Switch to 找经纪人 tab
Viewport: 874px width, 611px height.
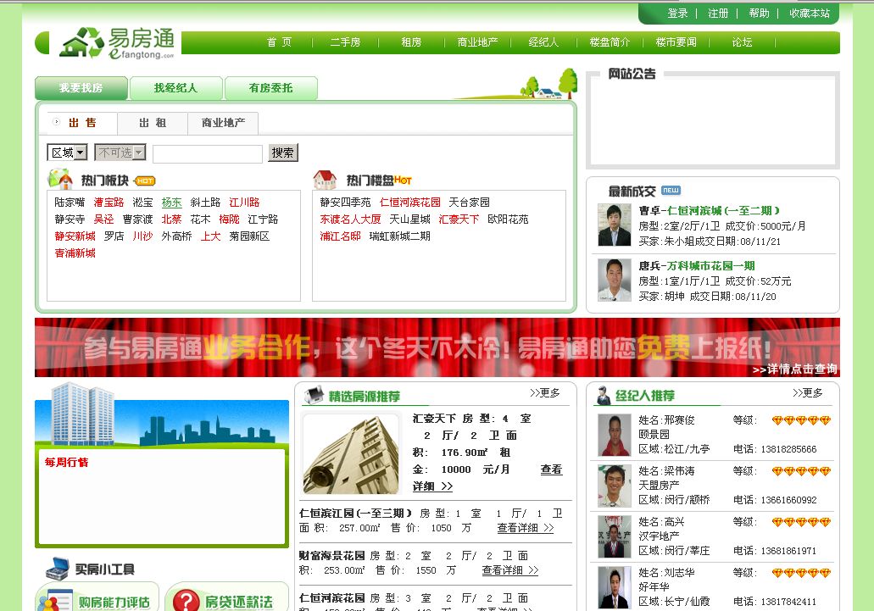pyautogui.click(x=175, y=88)
